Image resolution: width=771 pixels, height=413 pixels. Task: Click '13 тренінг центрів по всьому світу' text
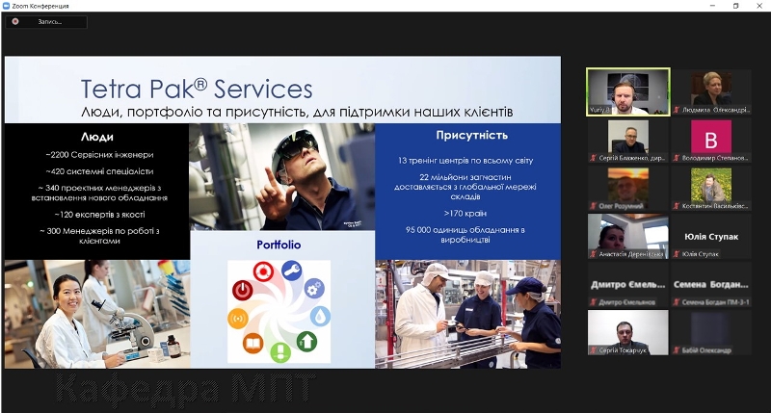coord(465,161)
